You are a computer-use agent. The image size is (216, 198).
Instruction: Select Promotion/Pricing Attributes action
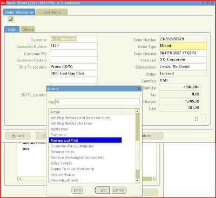(85, 146)
